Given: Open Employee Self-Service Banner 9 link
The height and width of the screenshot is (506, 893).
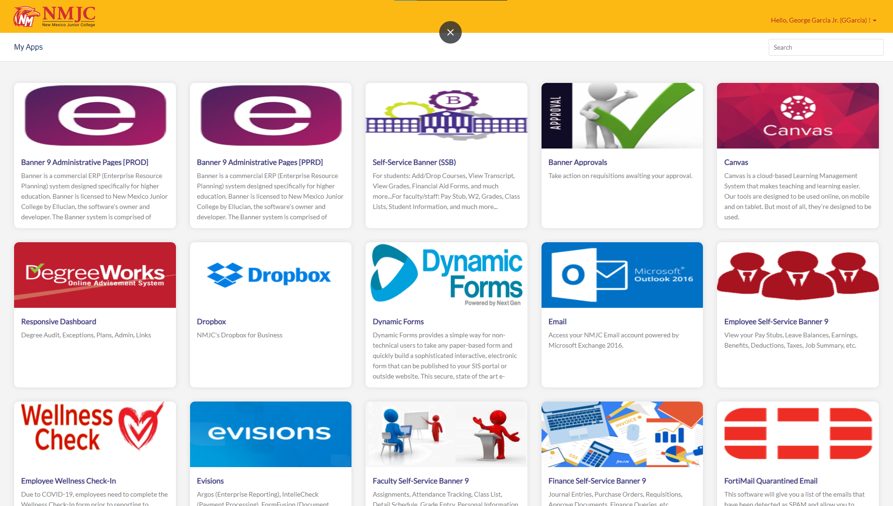Looking at the screenshot, I should [x=776, y=321].
